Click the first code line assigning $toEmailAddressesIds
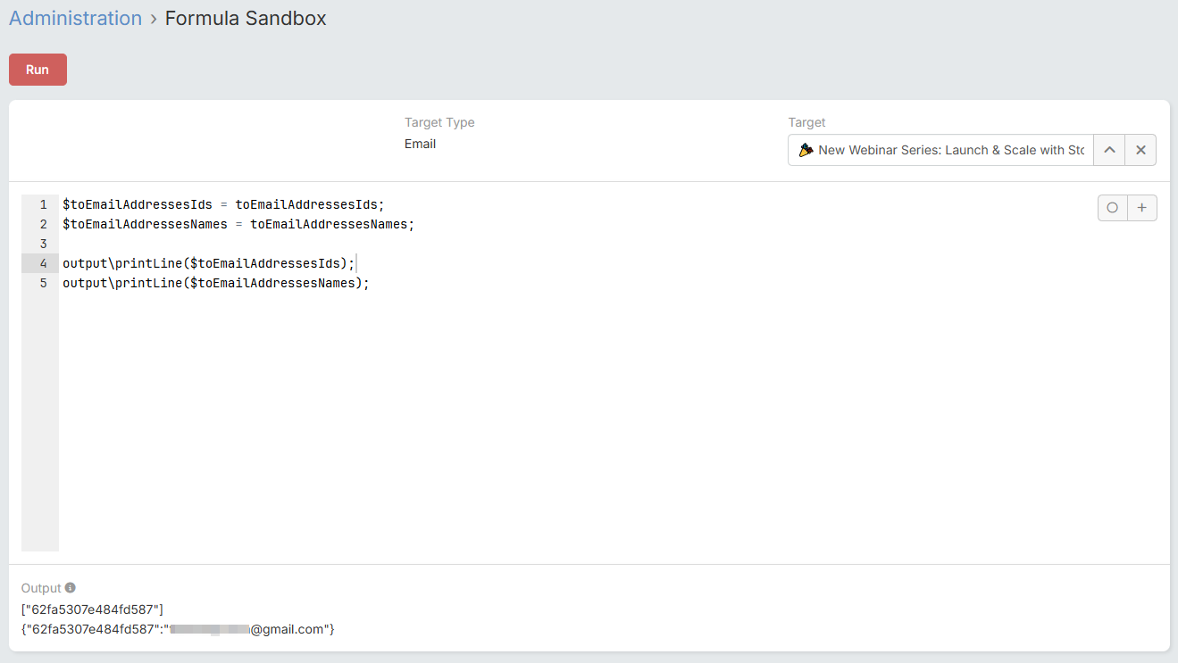The image size is (1178, 663). coord(222,204)
